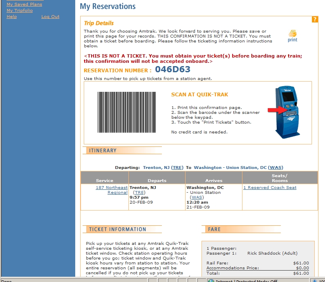Open the orange question mark help icon
This screenshot has height=282, width=325.
click(315, 20)
